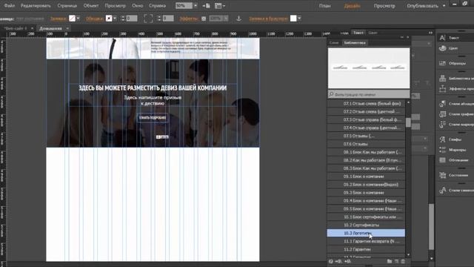Click the Обводка stroke color swatch
474x267 pixels.
[x=109, y=19]
